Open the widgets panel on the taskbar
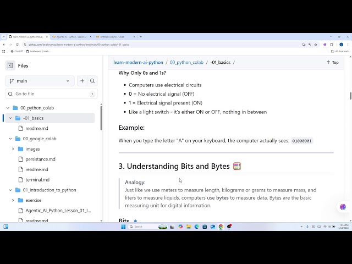 point(6,227)
